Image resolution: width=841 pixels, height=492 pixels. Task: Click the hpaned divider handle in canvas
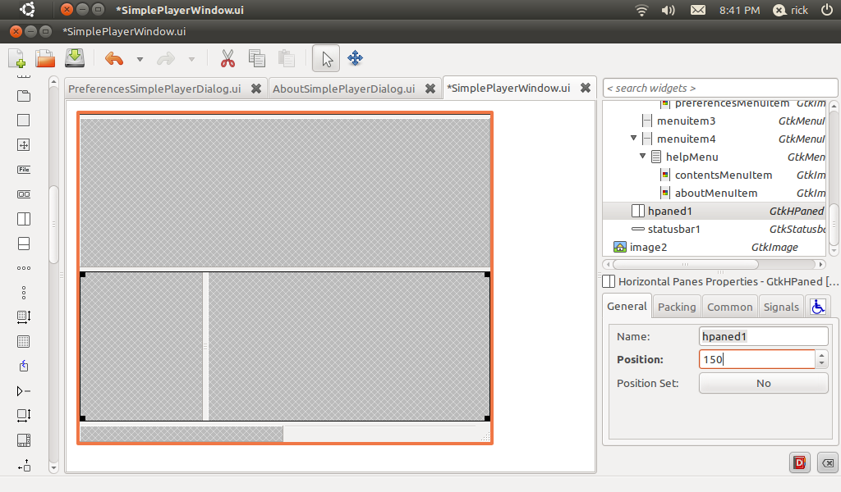coord(205,346)
